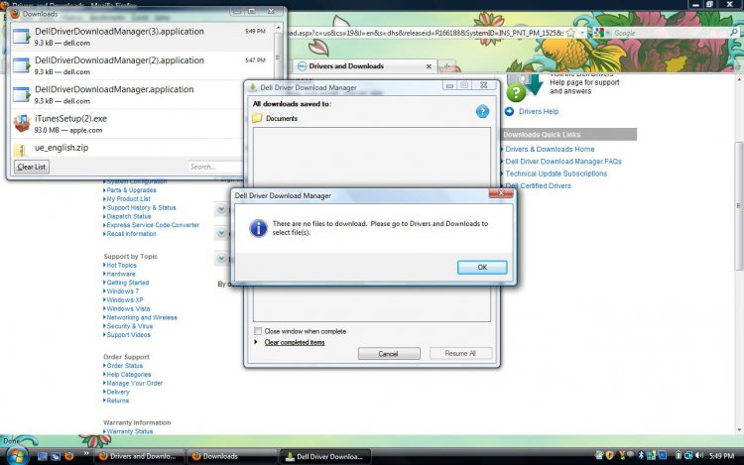Image resolution: width=744 pixels, height=465 pixels.
Task: Click the DellDriverDownloadManager(2).application file icon
Action: coord(21,65)
